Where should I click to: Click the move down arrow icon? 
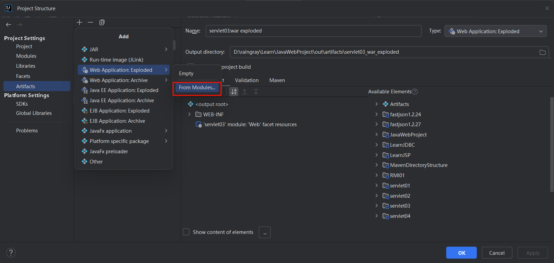click(256, 92)
